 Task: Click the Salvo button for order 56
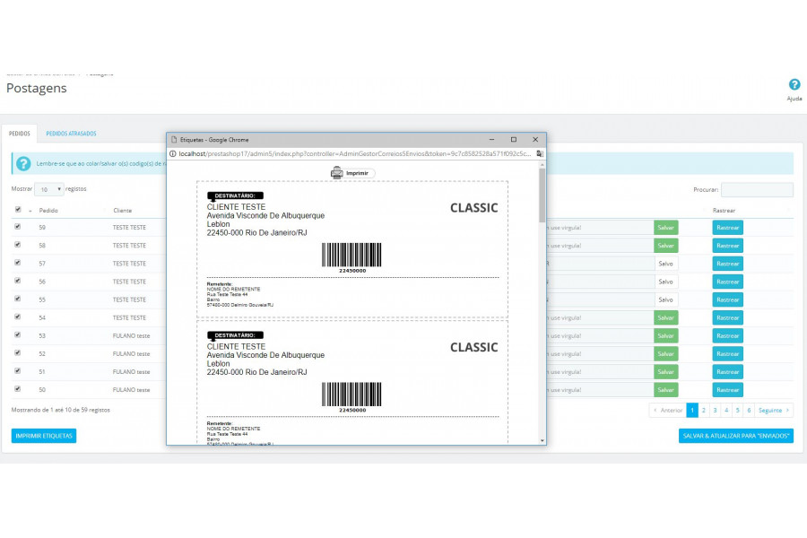(665, 282)
